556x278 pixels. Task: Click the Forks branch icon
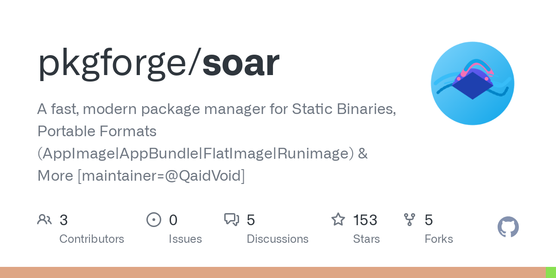tap(410, 220)
